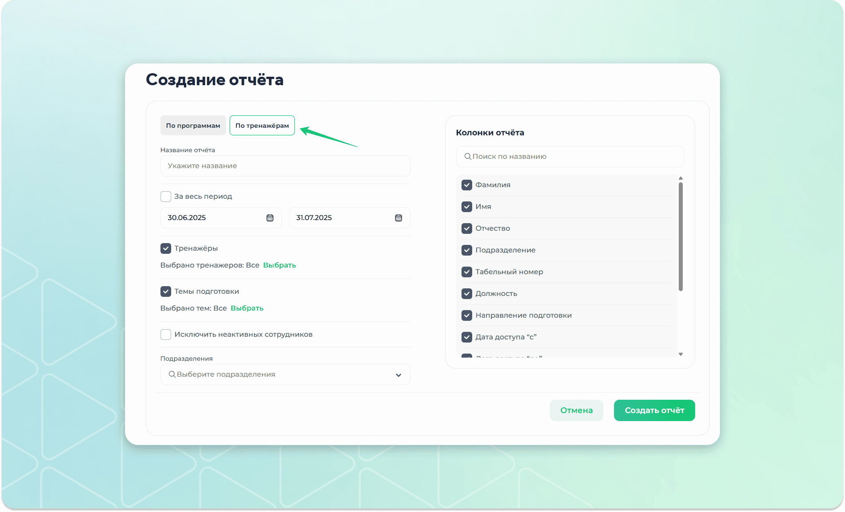Enable «Исключить неактивных сотрудников» option
Viewport: 845px width, 512px height.
click(x=166, y=335)
